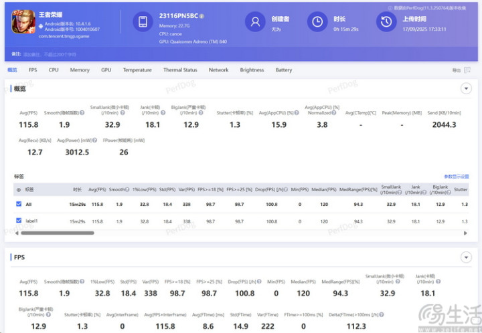Toggle the label1 row checkbox
Viewport: 482px width, 333px height.
coord(19,221)
